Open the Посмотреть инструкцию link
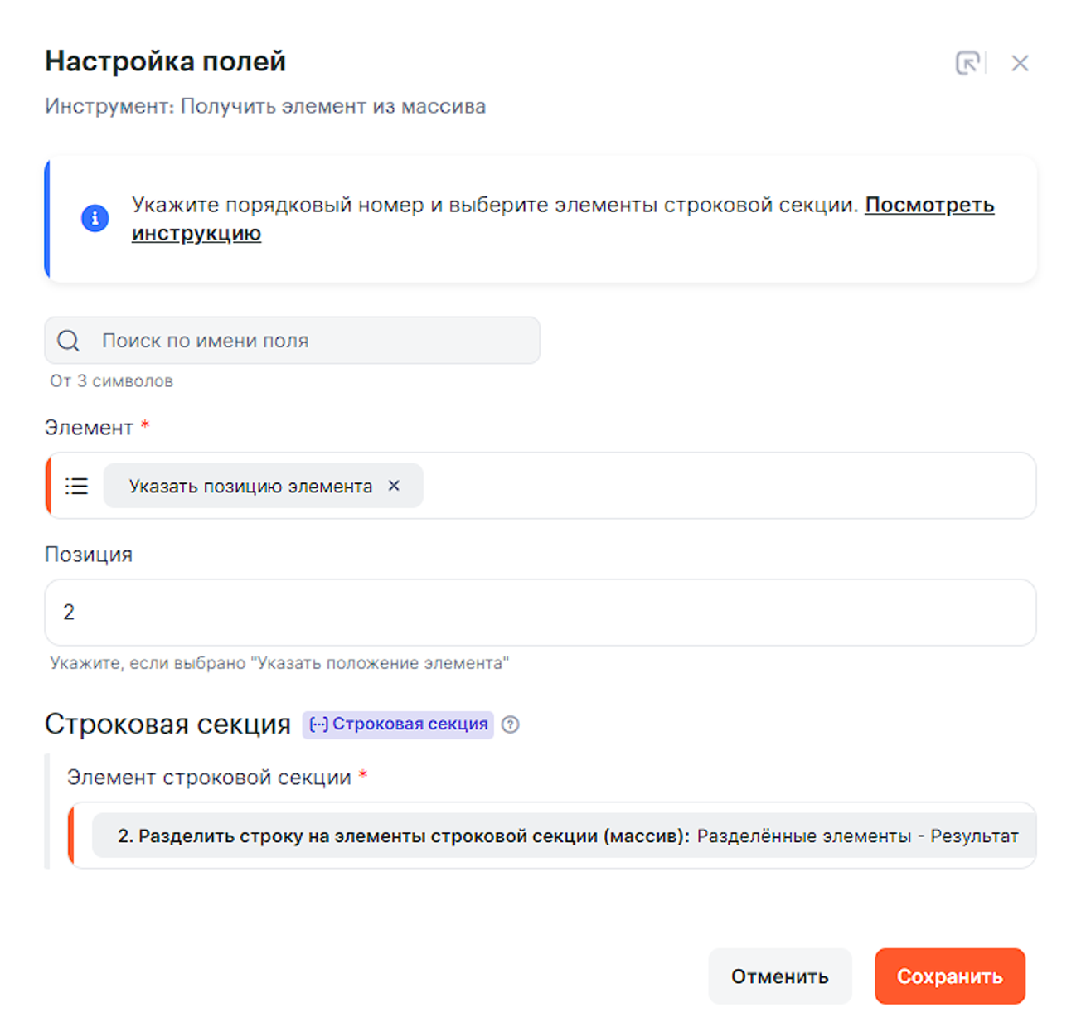This screenshot has height=1027, width=1086. point(928,206)
